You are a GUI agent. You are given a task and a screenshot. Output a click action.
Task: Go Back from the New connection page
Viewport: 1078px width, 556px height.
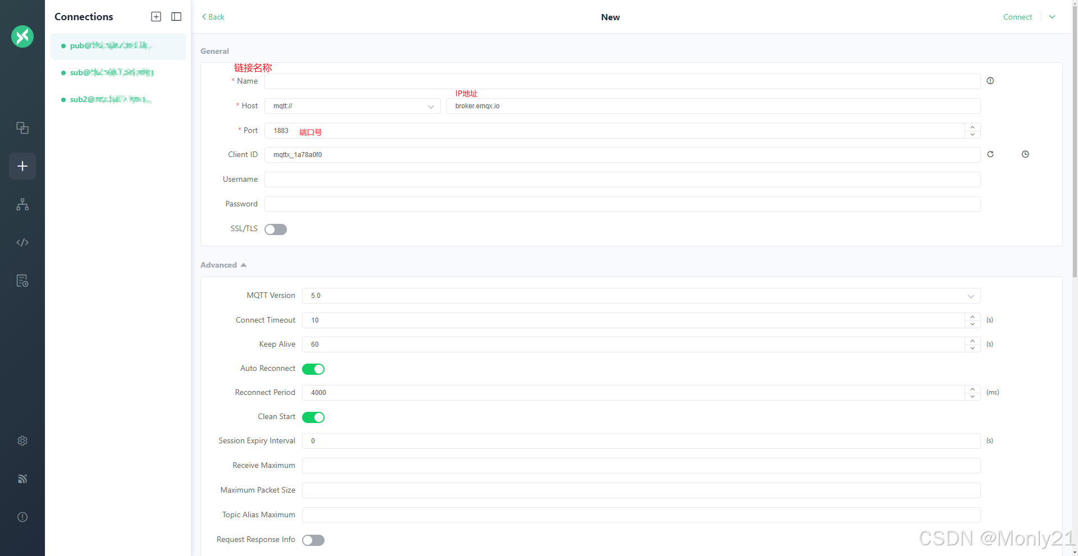[213, 17]
